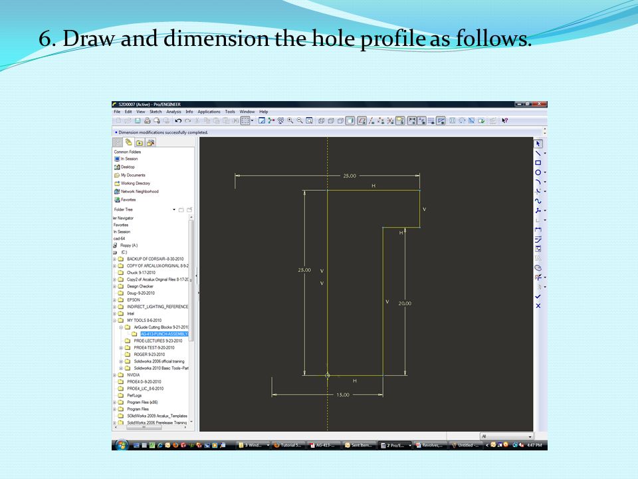Select the Circle sketch tool
This screenshot has height=479, width=638.
(538, 172)
